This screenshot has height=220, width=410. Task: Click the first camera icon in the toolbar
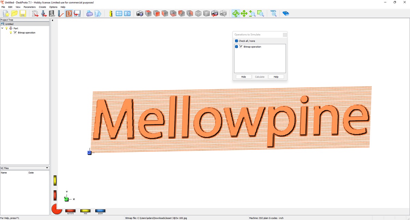pyautogui.click(x=140, y=14)
